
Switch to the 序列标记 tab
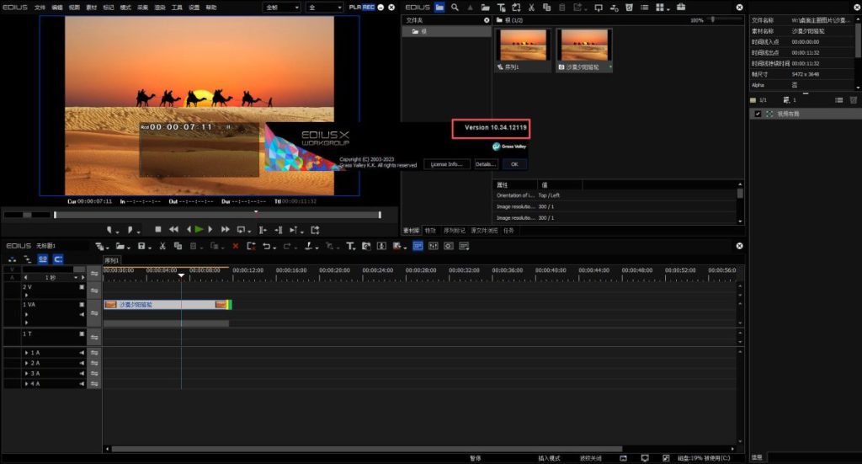point(454,231)
